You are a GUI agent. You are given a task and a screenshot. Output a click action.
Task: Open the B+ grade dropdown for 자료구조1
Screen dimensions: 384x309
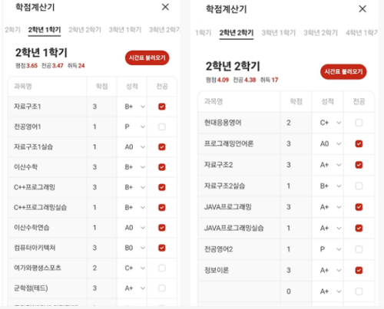click(x=132, y=107)
